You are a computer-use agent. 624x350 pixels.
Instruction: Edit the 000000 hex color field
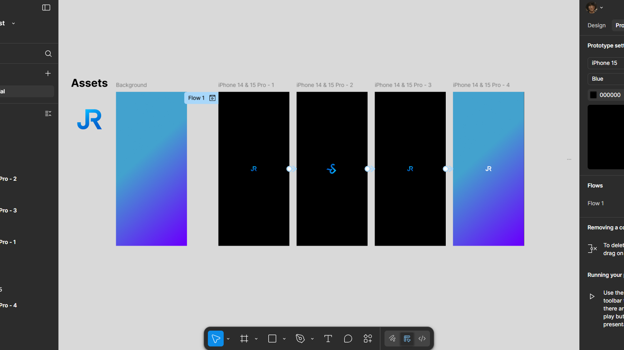611,95
